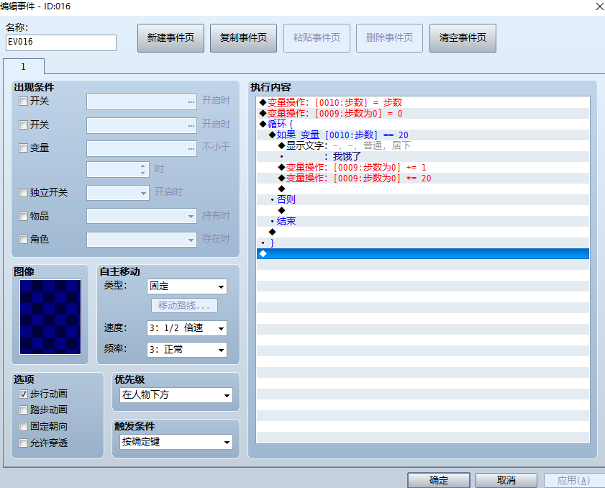This screenshot has height=488, width=605.
Task: Click the 清空事件页 button
Action: click(463, 38)
